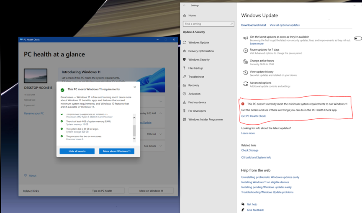This screenshot has width=362, height=213.
Task: Click Learn more under latest updates toggle
Action: pyautogui.click(x=257, y=44)
